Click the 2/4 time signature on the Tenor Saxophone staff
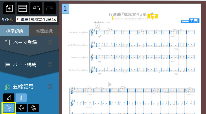The height and width of the screenshot is (114, 206). 97,57
